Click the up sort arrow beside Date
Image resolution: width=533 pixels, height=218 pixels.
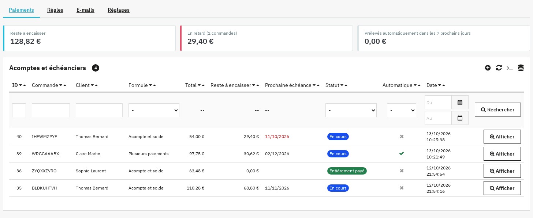(444, 85)
